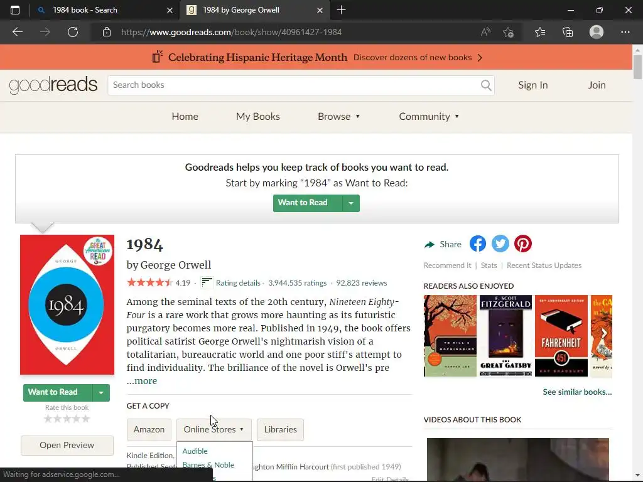Open To Kill a Mockingbird cover thumbnail
Viewport: 643px width, 482px height.
click(x=450, y=336)
